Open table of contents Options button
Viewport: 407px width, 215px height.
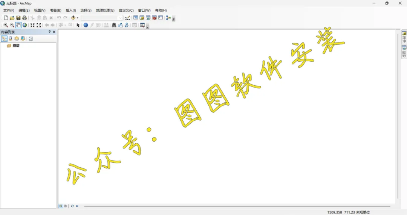click(31, 39)
